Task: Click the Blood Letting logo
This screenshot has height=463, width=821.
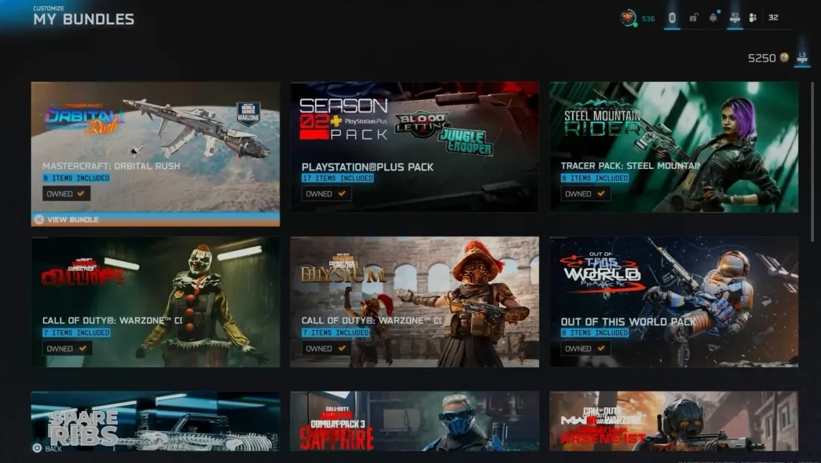Action: tap(422, 124)
